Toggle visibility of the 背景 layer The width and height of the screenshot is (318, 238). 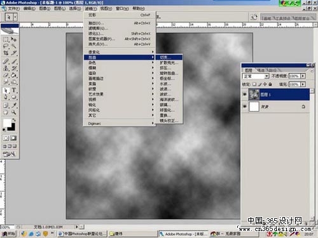[x=245, y=107]
